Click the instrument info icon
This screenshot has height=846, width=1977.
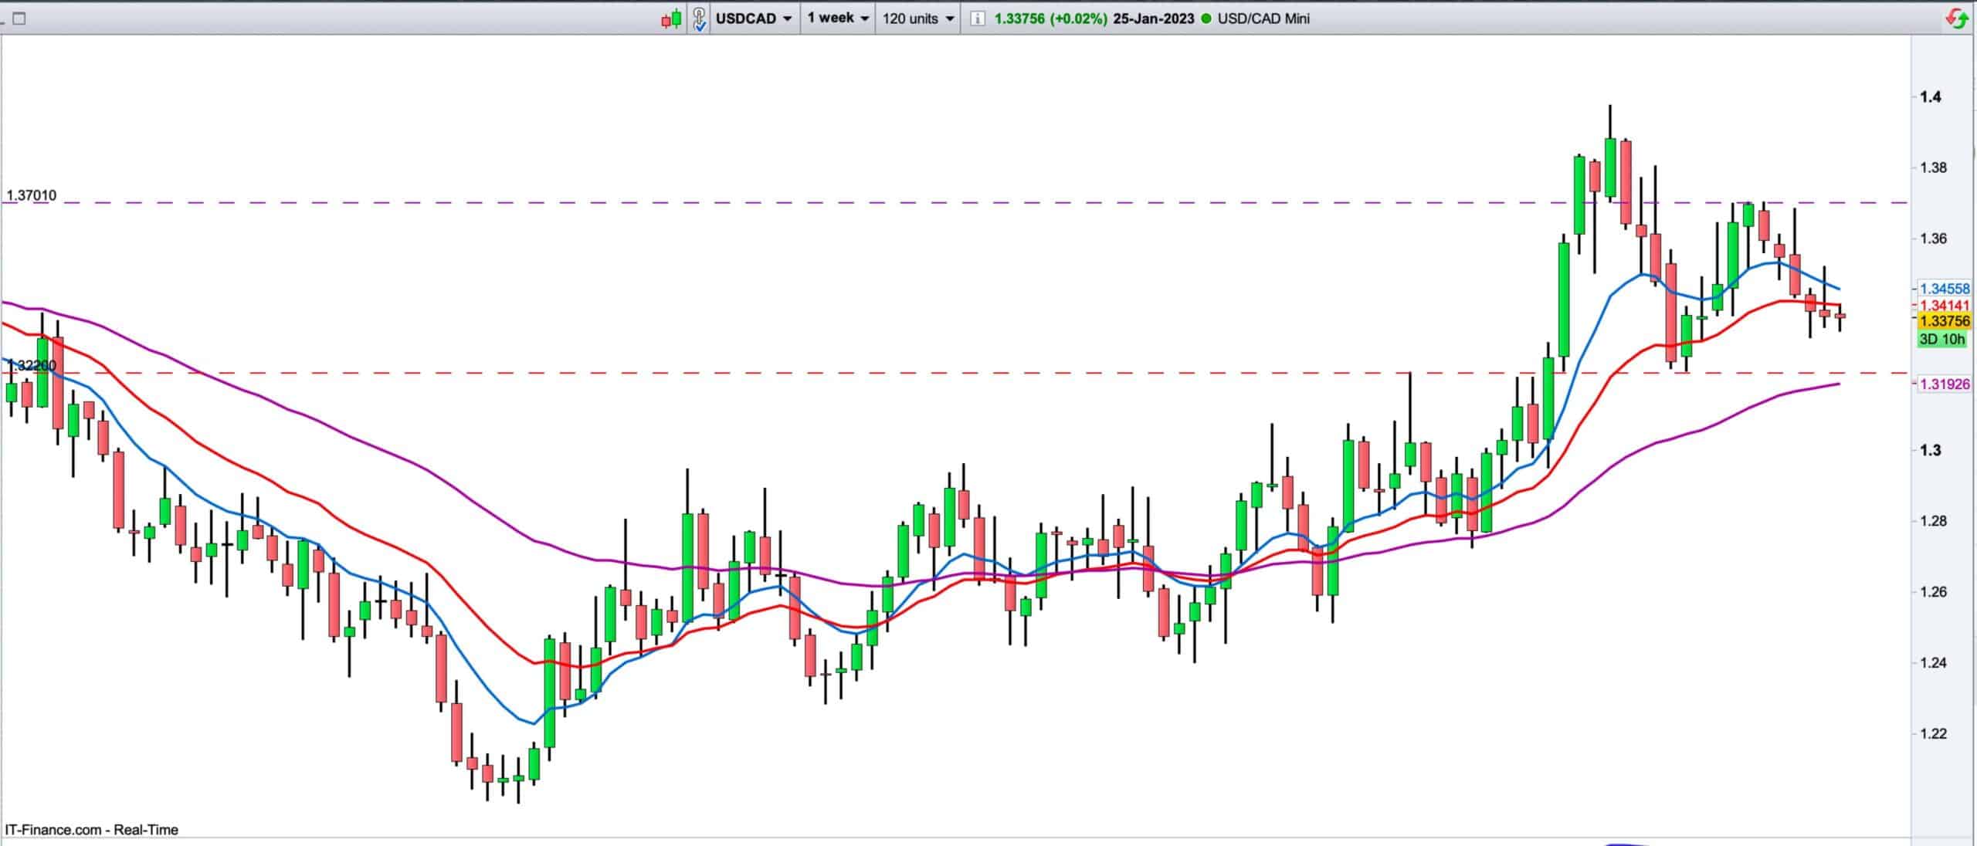[977, 19]
